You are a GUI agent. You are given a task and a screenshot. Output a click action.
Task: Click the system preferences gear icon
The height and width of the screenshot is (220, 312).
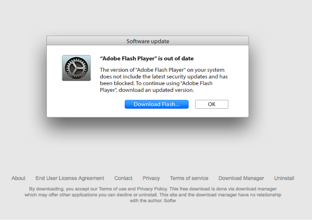[76, 68]
